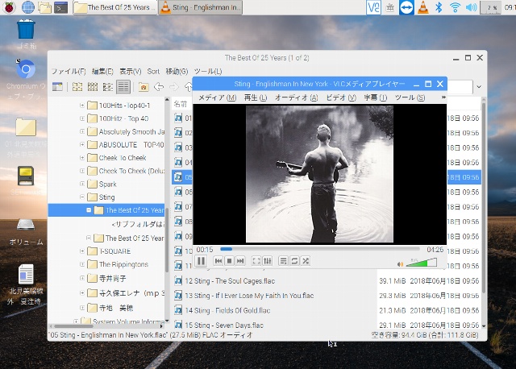This screenshot has width=516, height=369.
Task: Open VNC Server tray icon
Action: pos(373,7)
